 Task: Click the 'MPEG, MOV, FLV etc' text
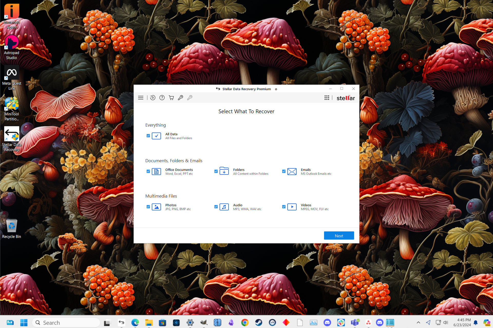coord(315,209)
